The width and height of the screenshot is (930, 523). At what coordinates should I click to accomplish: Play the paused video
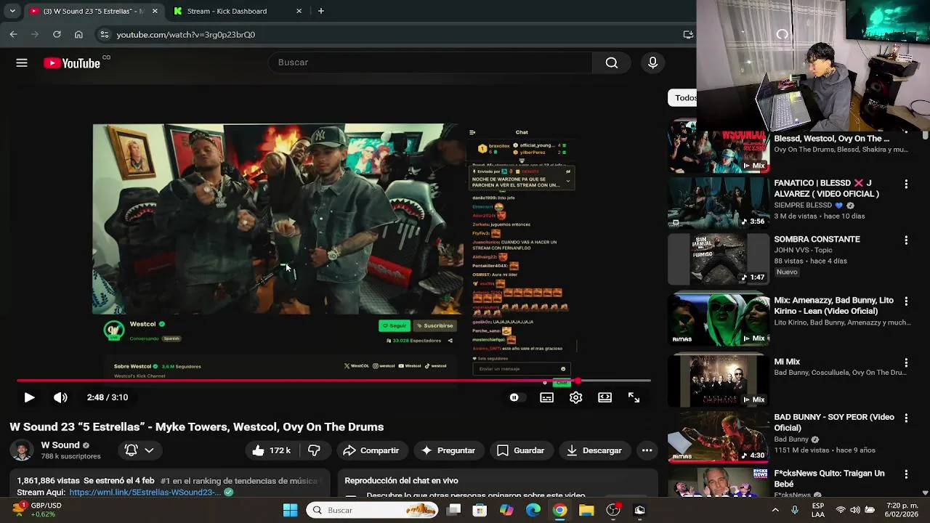[29, 397]
